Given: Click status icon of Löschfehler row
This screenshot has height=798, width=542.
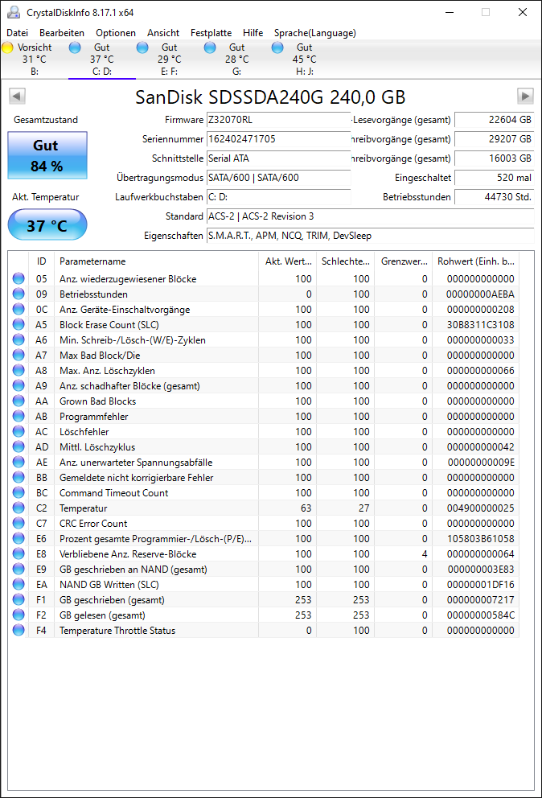Looking at the screenshot, I should [18, 431].
